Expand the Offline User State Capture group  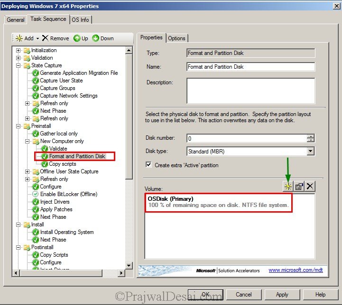(27, 172)
